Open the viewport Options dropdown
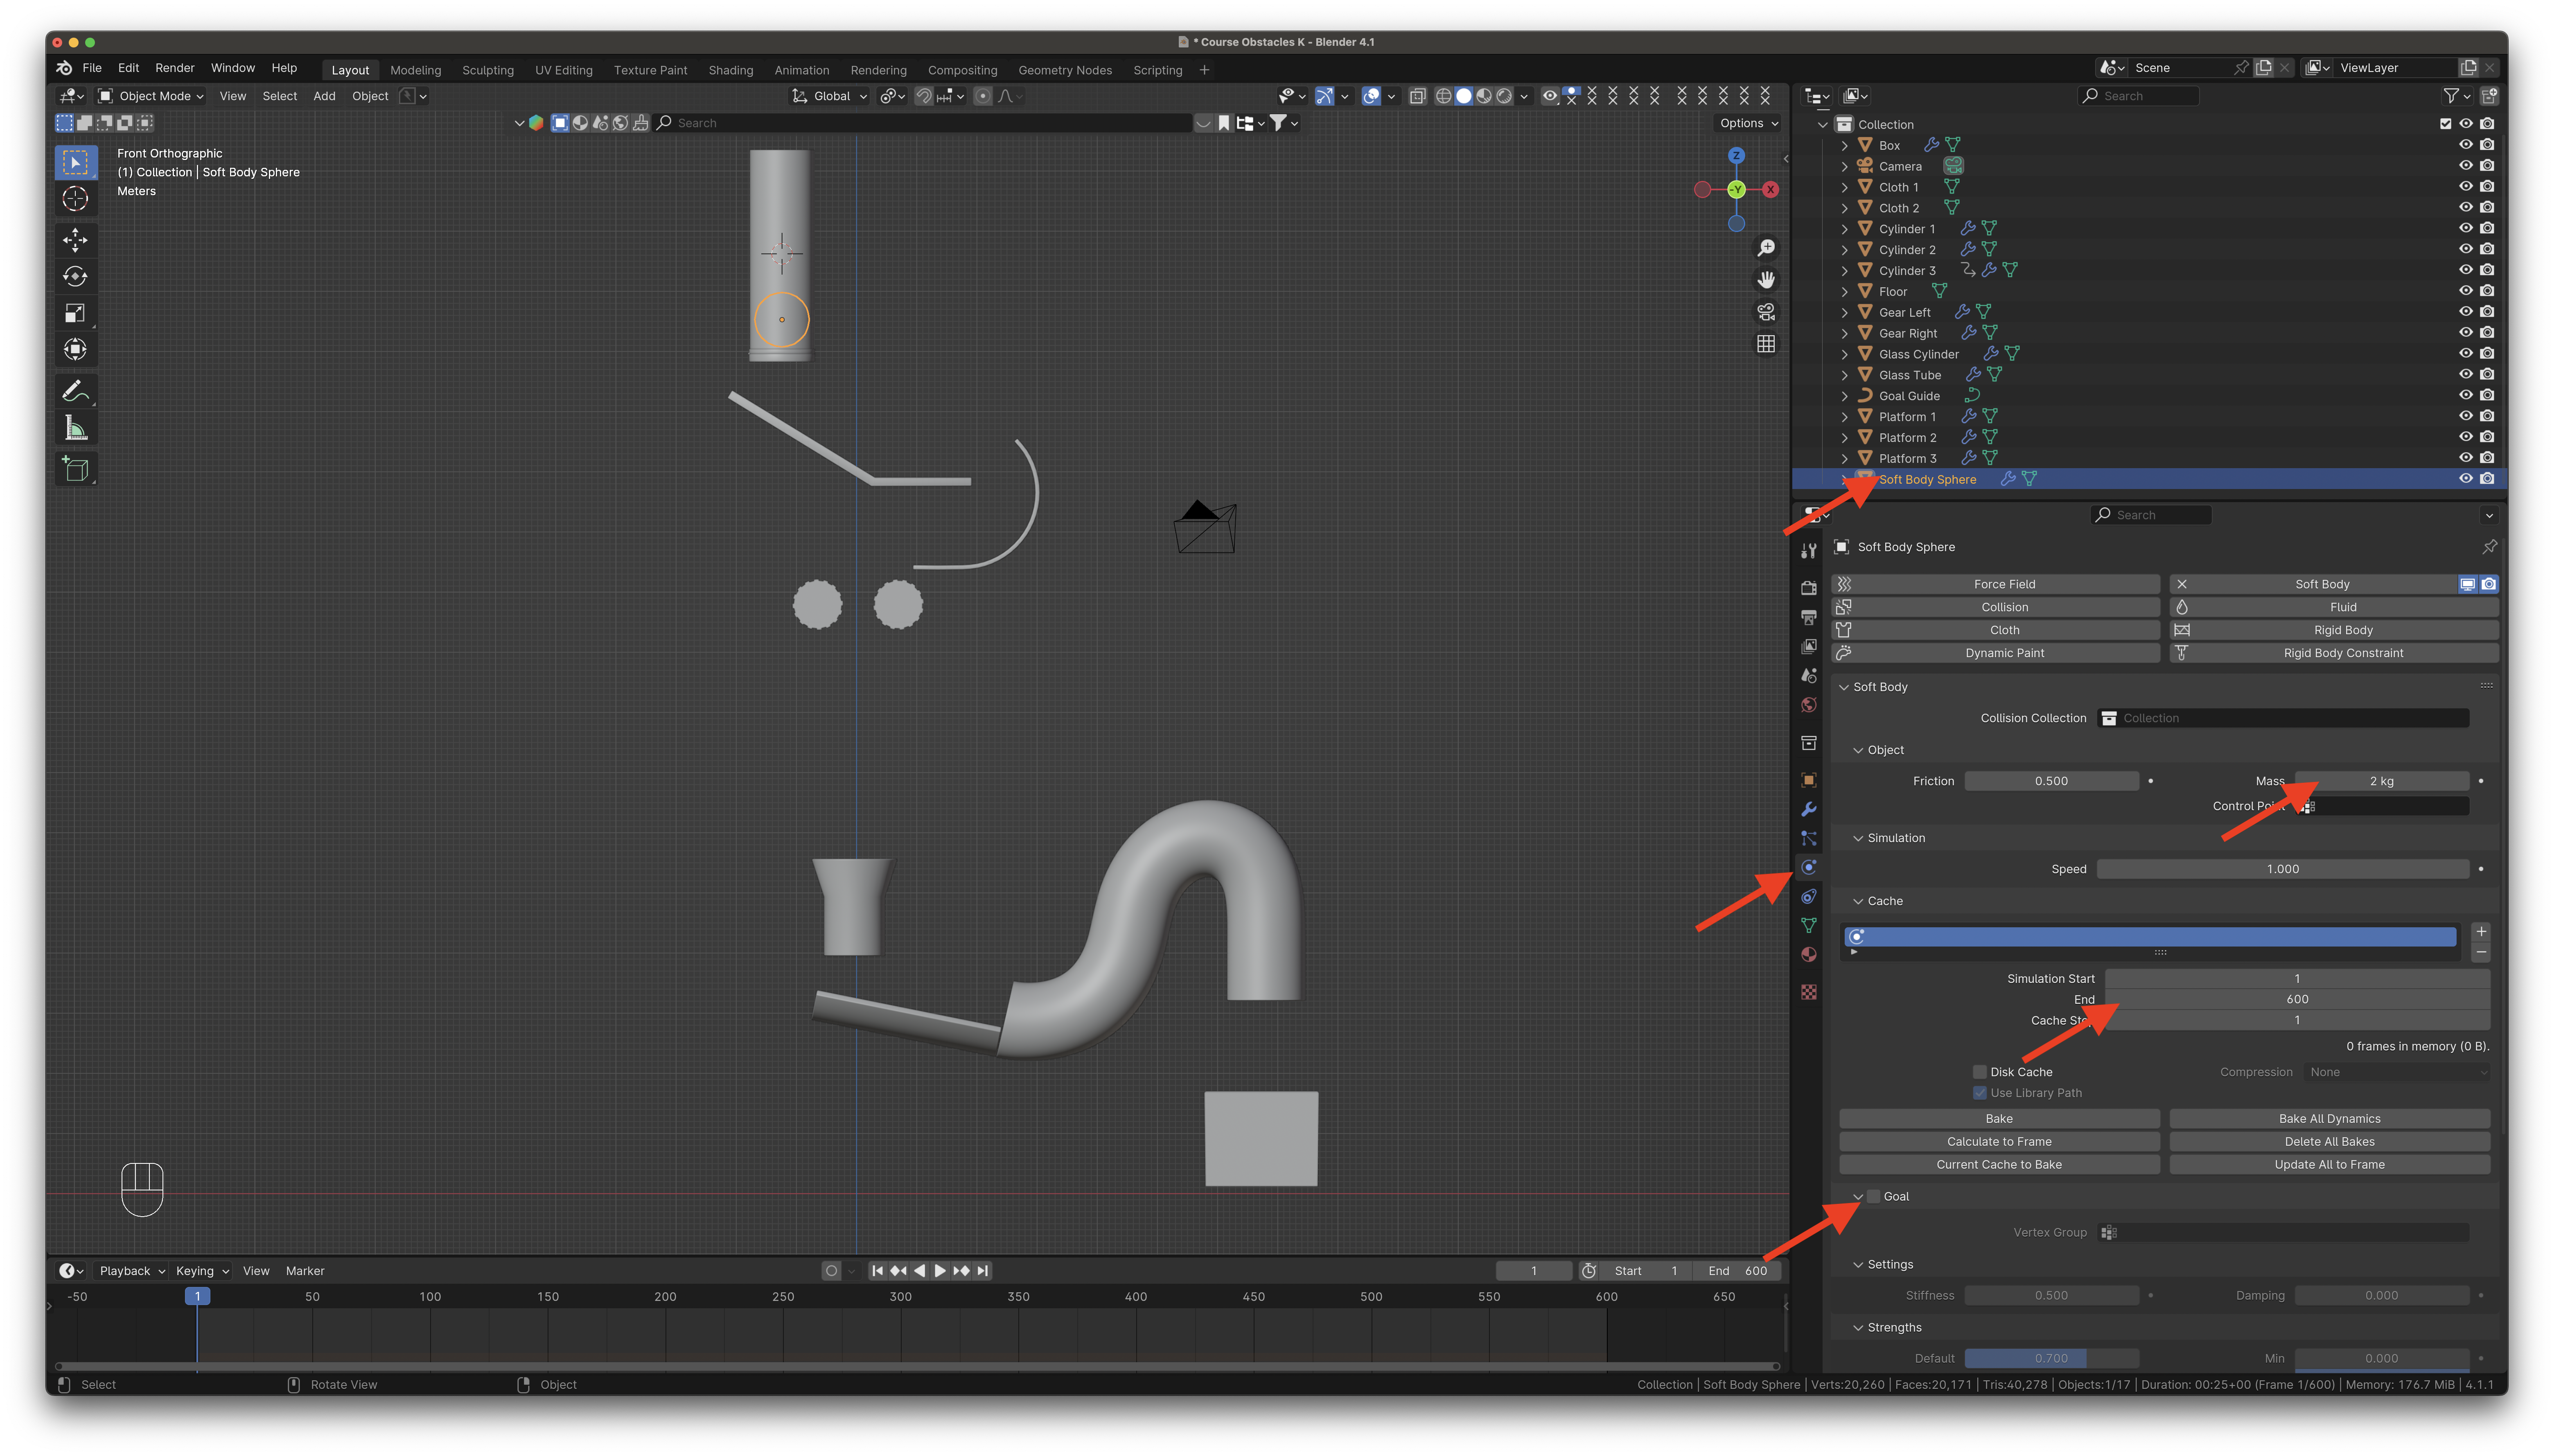The width and height of the screenshot is (2554, 1456). [1749, 123]
